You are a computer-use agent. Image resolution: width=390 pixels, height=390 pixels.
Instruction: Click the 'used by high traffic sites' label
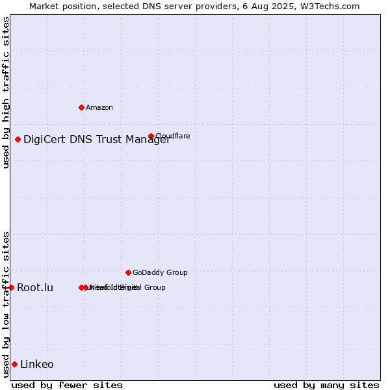[6, 92]
